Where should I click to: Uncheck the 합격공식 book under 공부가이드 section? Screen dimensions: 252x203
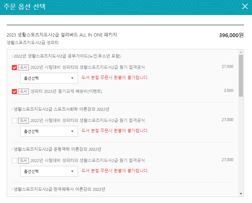coord(14,68)
